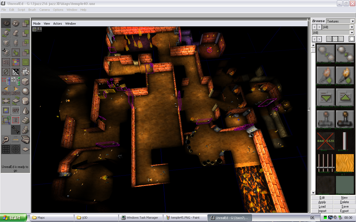Open the Options menu
Image resolution: width=356 pixels, height=222 pixels.
(x=58, y=10)
